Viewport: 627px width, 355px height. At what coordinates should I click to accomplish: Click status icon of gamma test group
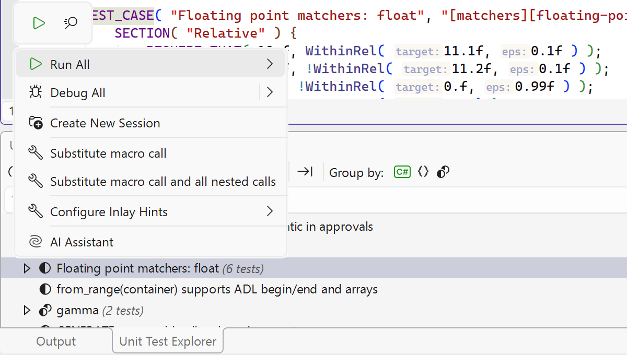(45, 311)
